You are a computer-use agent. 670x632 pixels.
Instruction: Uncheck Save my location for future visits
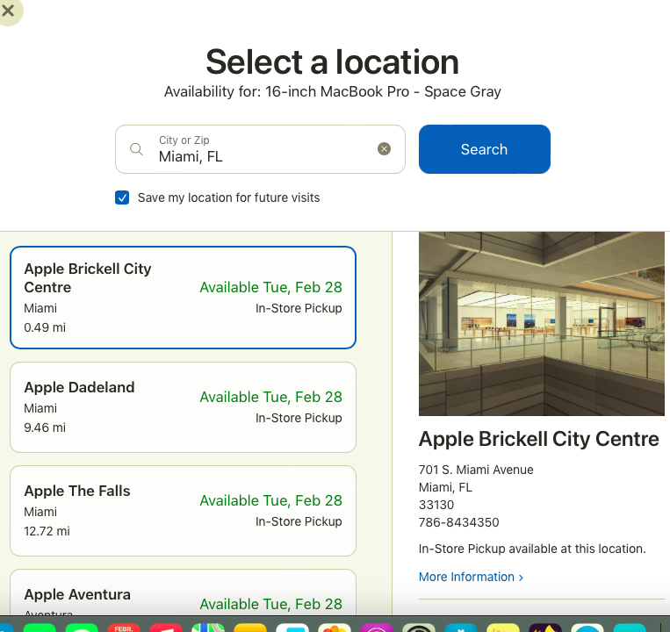click(x=123, y=197)
